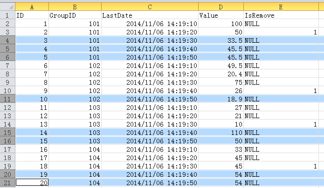Select the cell with Value 100
The image size is (324, 188).
[221, 24]
